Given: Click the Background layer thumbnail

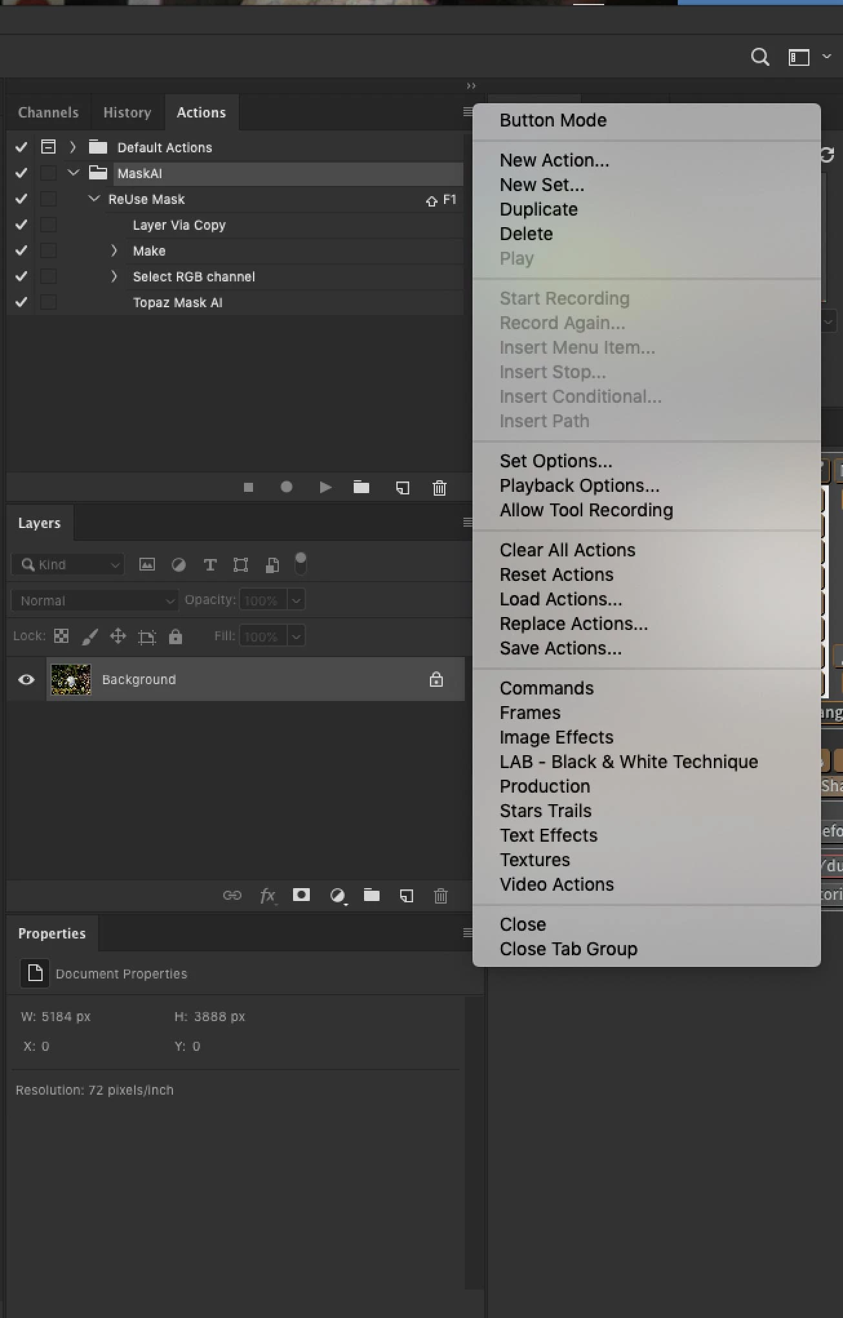Looking at the screenshot, I should pyautogui.click(x=71, y=679).
